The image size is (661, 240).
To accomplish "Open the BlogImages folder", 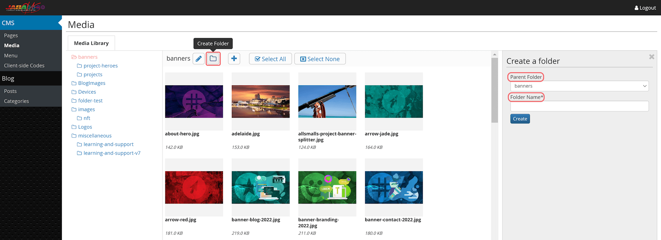I will click(x=92, y=83).
